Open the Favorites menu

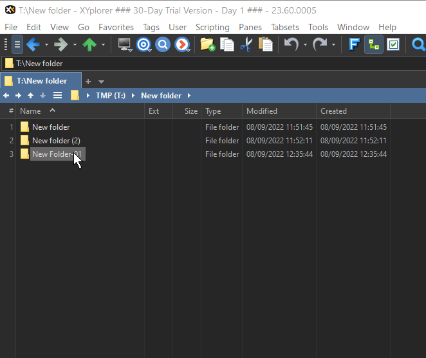point(116,27)
